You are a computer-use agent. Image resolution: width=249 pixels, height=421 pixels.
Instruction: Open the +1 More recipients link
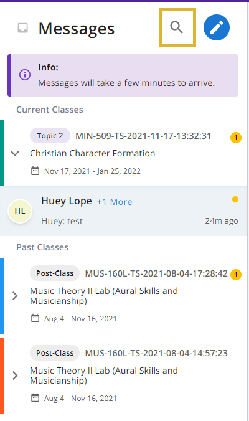[115, 202]
